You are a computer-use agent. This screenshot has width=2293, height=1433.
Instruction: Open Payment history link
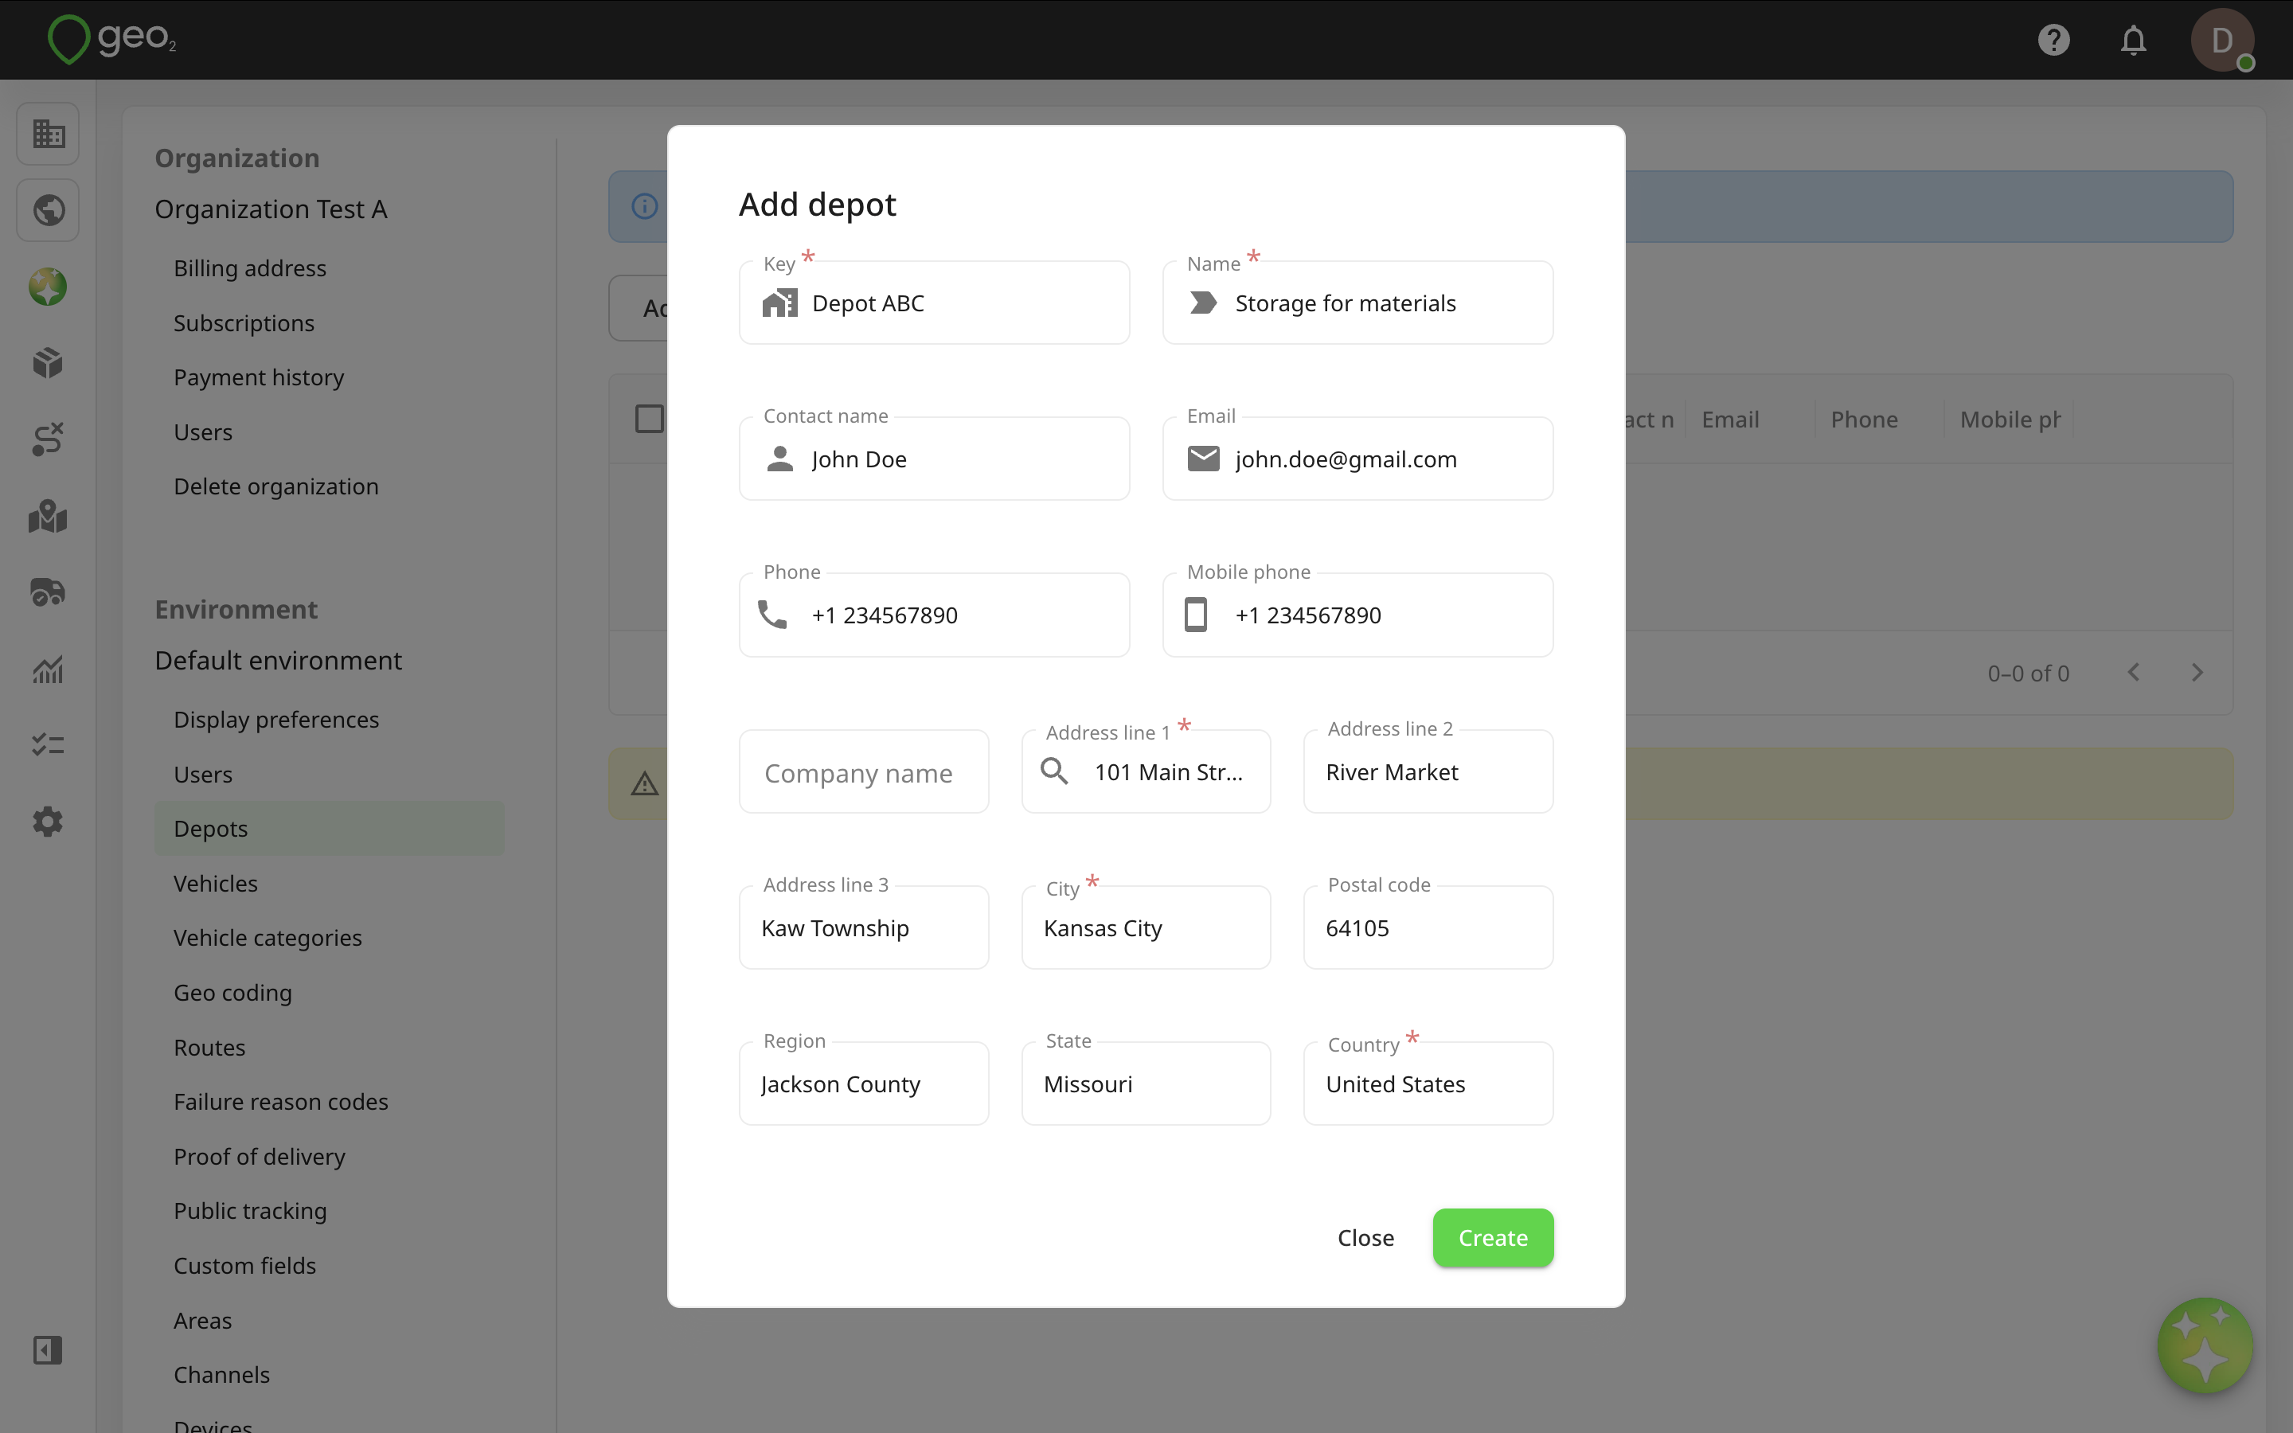[x=259, y=377]
